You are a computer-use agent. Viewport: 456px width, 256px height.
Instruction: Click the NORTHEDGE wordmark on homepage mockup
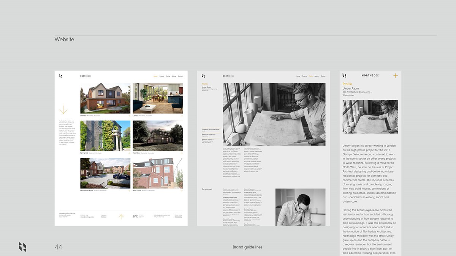coord(86,76)
